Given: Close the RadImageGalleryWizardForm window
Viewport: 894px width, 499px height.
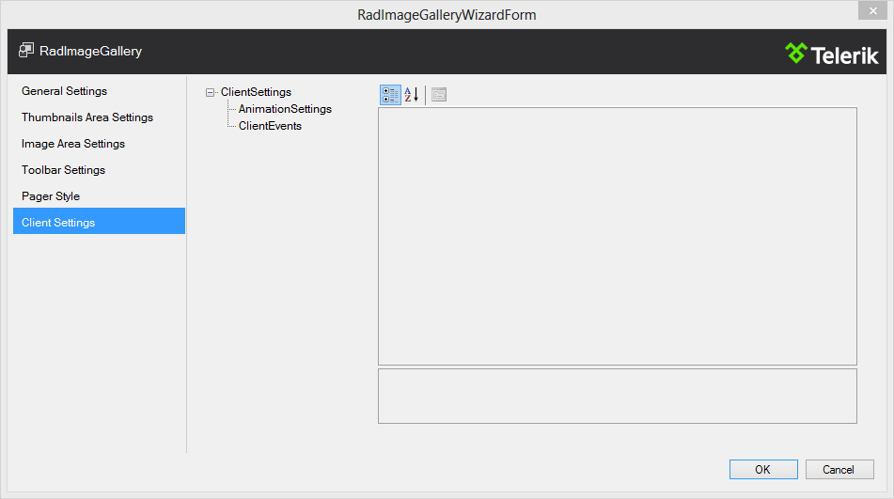Looking at the screenshot, I should coord(870,9).
